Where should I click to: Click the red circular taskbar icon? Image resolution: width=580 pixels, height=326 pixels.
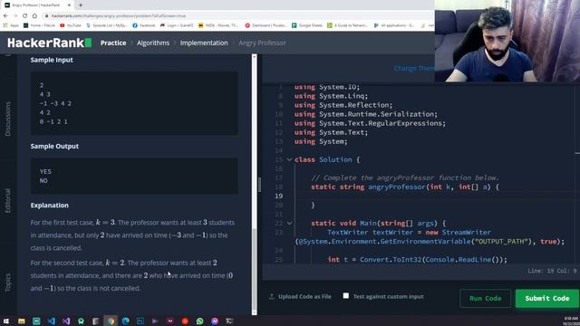pyautogui.click(x=185, y=321)
